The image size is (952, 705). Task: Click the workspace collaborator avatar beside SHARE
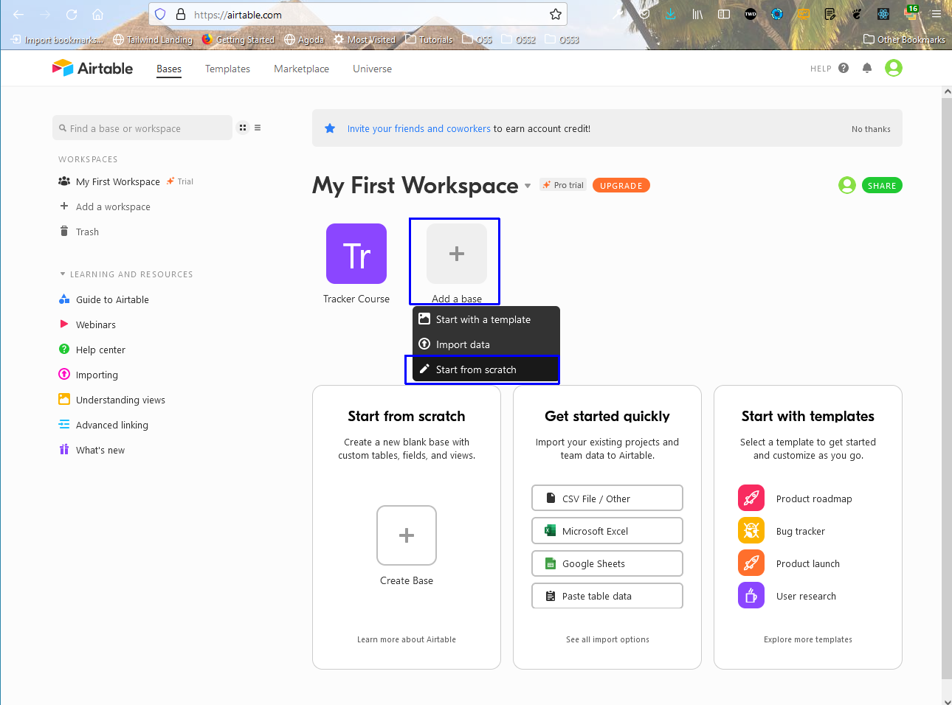point(847,185)
